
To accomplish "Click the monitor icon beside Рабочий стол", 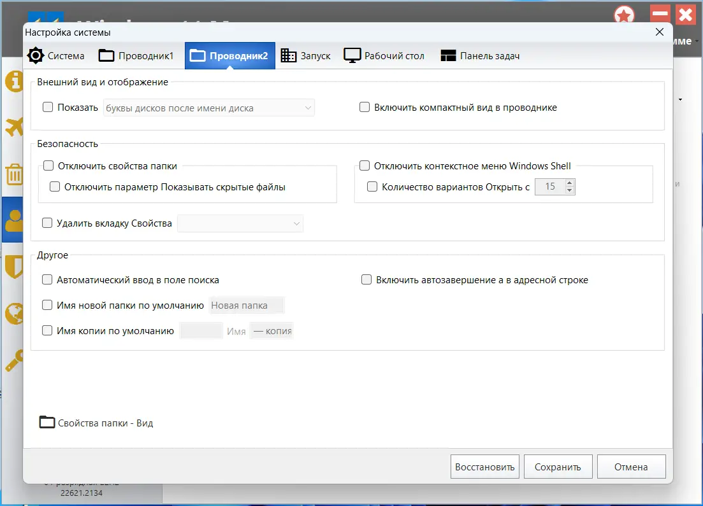I will coord(352,55).
